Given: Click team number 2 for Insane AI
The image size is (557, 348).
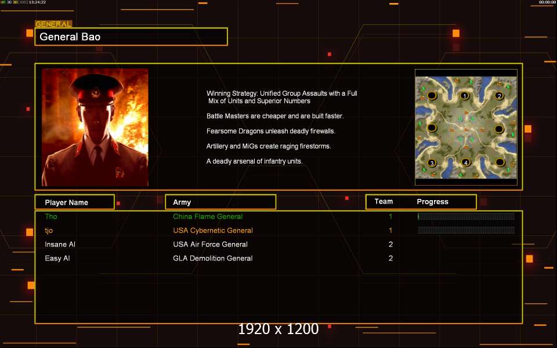Looking at the screenshot, I should (x=390, y=244).
